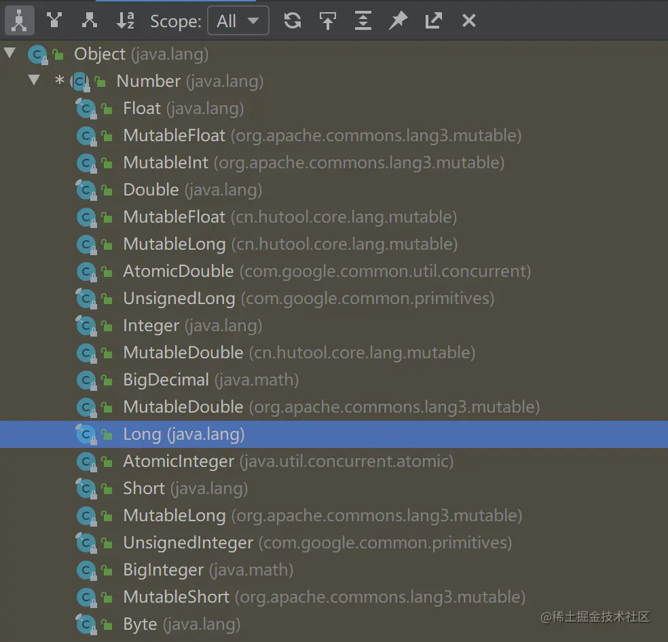Switch to Supertypes Hierarchy view
This screenshot has height=642, width=668.
[54, 20]
